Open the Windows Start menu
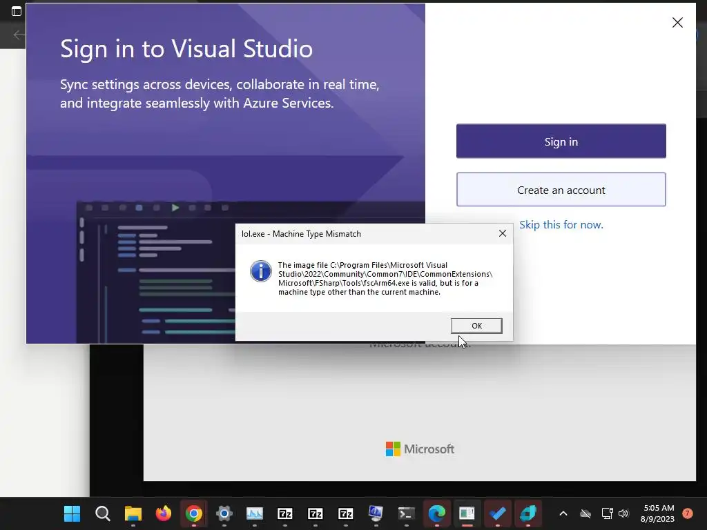Screen dimensions: 707x530 click(x=72, y=513)
